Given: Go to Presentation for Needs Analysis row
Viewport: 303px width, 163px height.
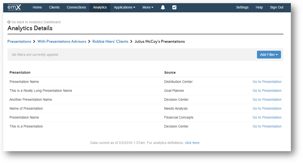Looking at the screenshot, I should click(267, 108).
